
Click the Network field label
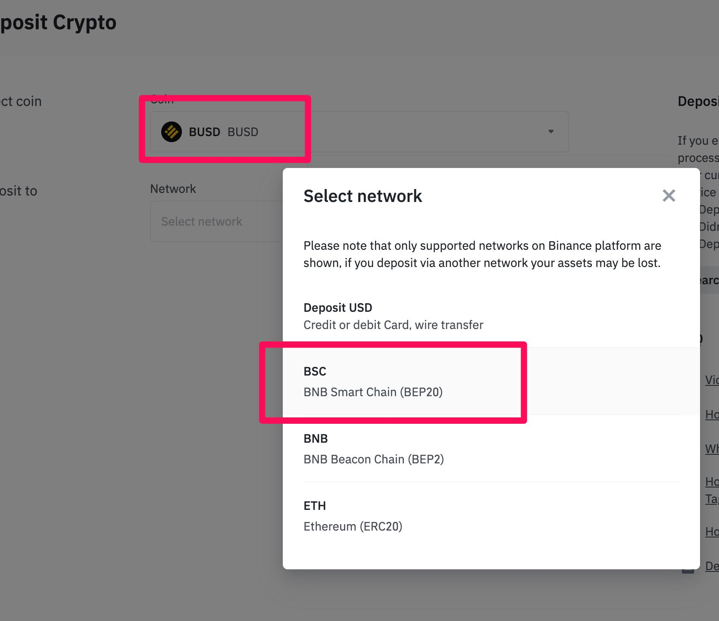[x=173, y=189]
